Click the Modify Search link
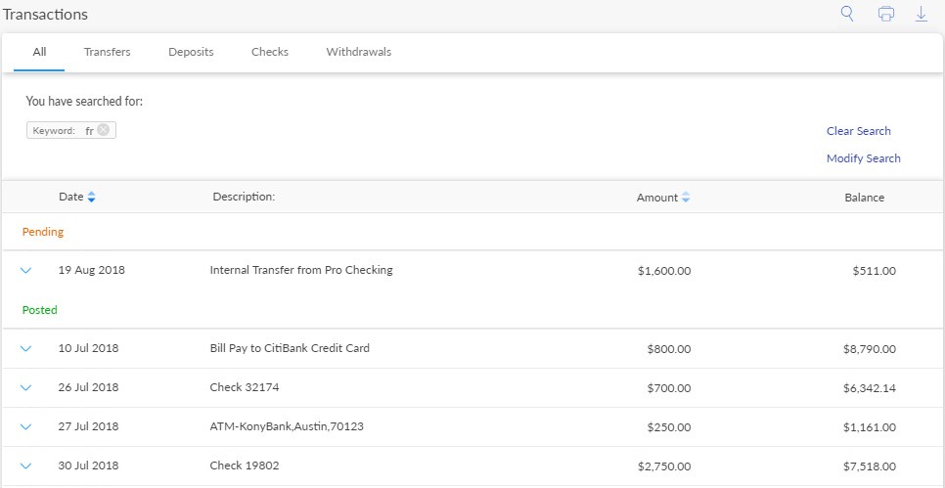The height and width of the screenshot is (488, 945). click(x=863, y=158)
